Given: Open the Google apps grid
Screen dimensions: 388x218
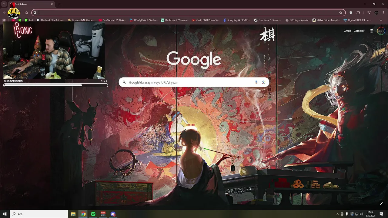Looking at the screenshot, I should (x=371, y=31).
